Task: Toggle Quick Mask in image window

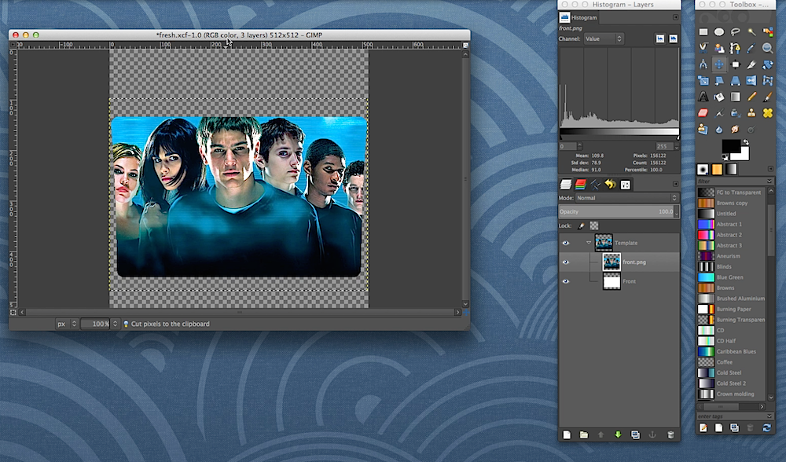Action: (x=13, y=312)
